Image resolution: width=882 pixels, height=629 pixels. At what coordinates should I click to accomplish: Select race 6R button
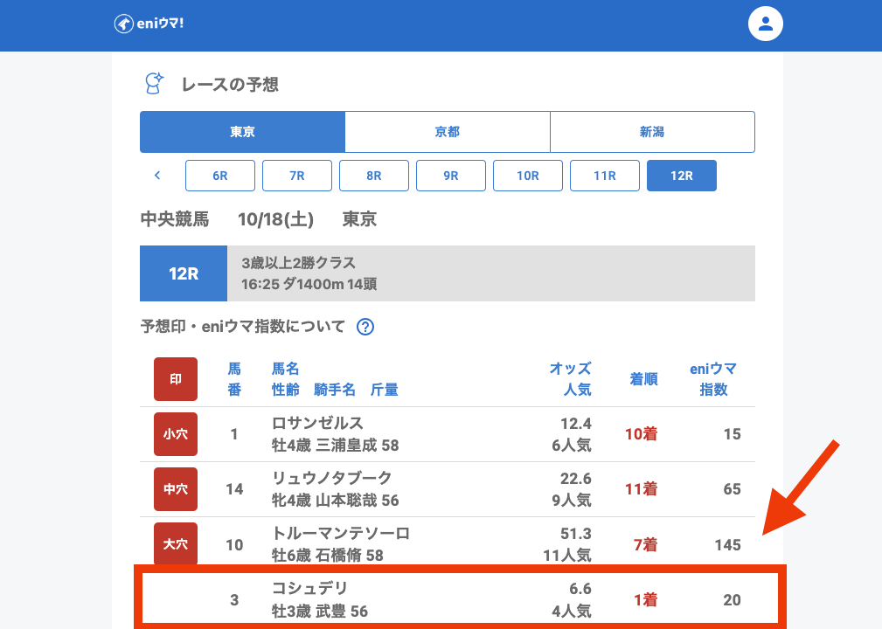220,176
